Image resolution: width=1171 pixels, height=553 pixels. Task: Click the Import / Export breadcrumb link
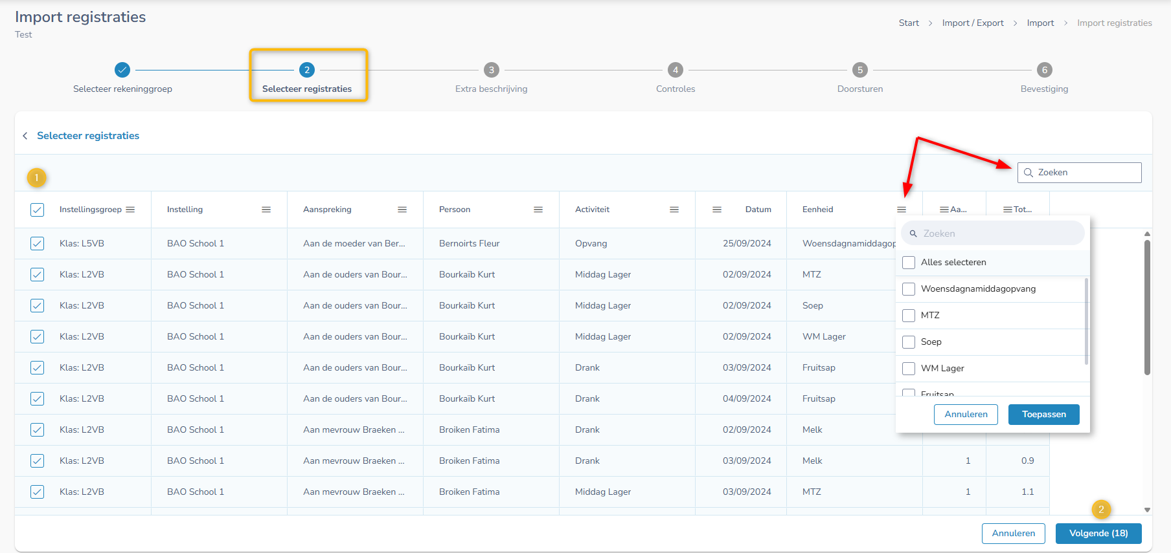(x=973, y=23)
